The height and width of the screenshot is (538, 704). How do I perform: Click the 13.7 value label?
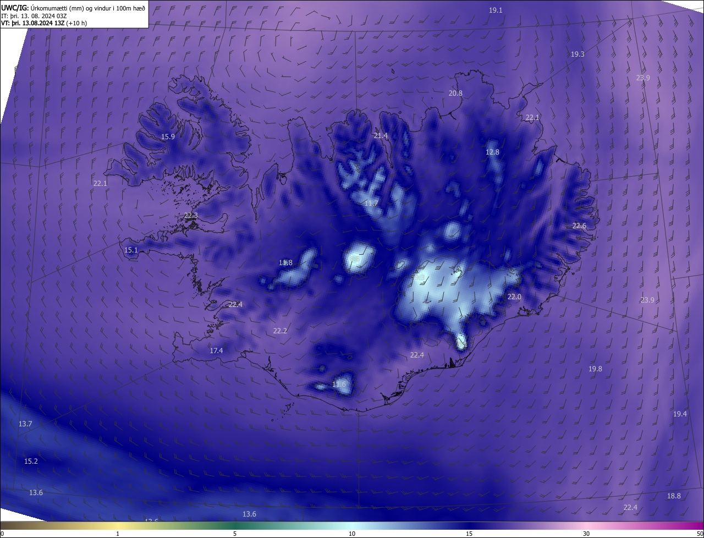pos(25,424)
